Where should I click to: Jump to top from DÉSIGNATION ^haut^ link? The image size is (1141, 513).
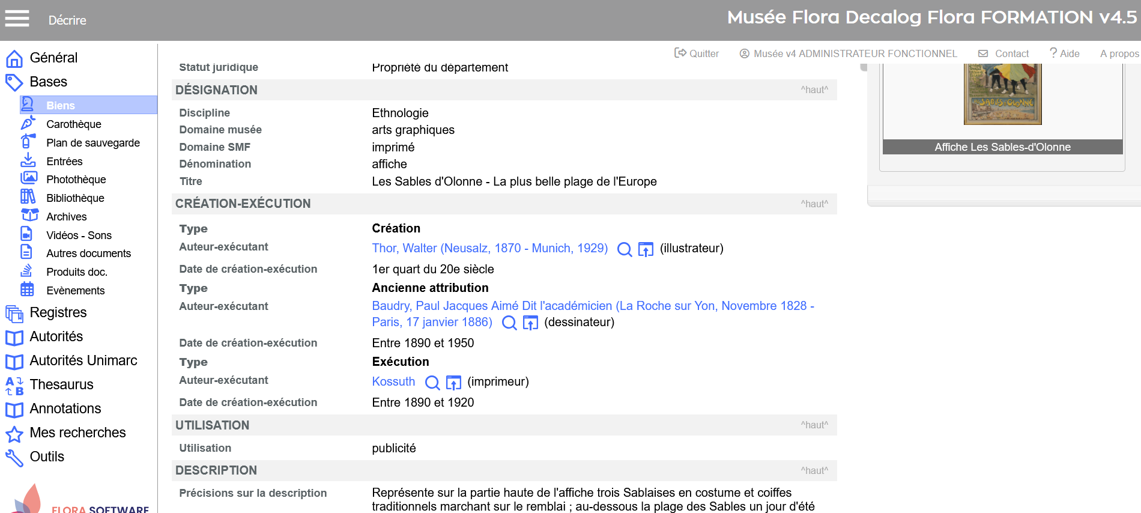point(814,90)
